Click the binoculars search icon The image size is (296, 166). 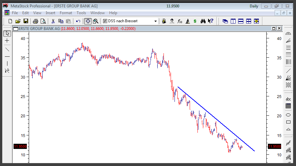[203, 21]
